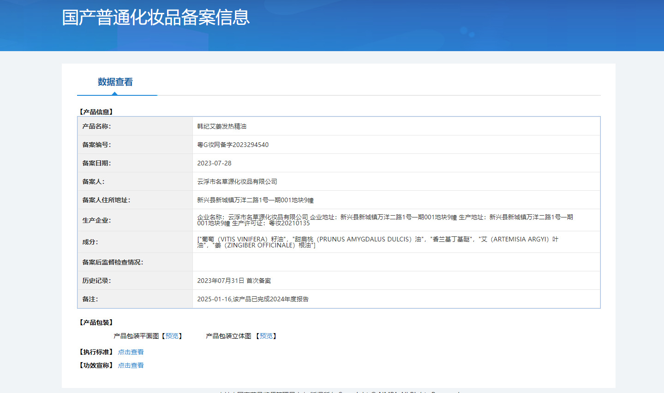Click the 备案后监督检查情况 row label
This screenshot has width=664, height=393.
point(113,262)
